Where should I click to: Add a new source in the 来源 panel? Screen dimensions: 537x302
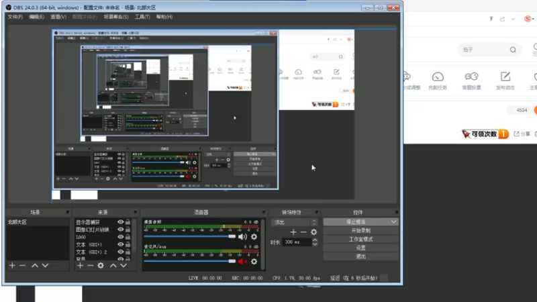coord(80,265)
